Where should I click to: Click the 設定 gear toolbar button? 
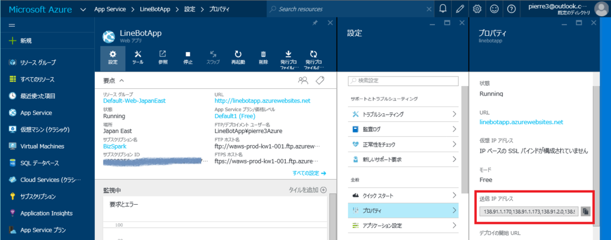pos(113,58)
